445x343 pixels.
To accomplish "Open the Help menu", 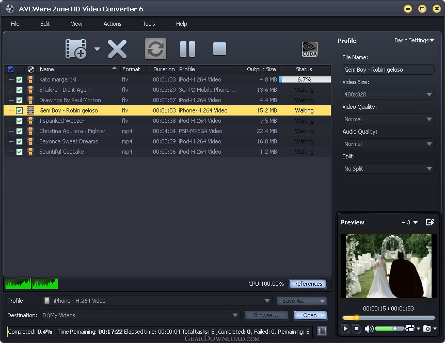I will pyautogui.click(x=181, y=24).
